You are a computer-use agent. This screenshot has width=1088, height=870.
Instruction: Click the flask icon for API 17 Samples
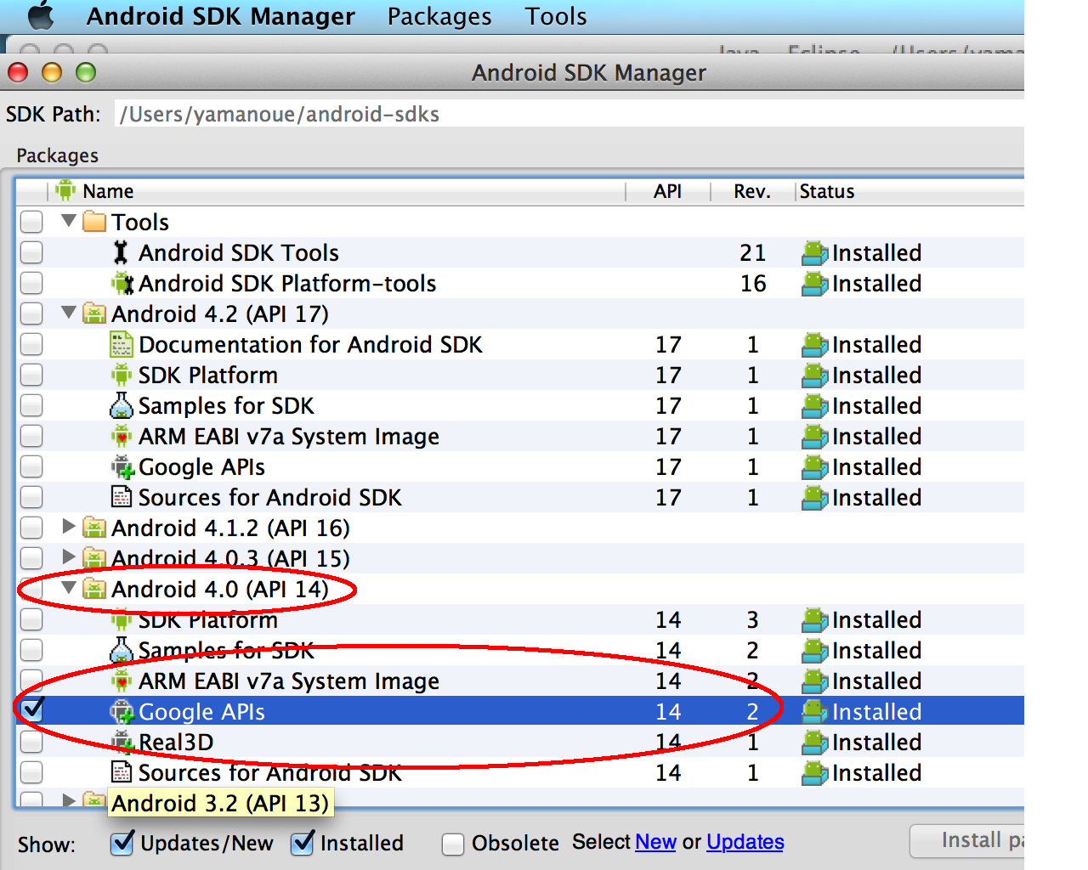pos(122,405)
